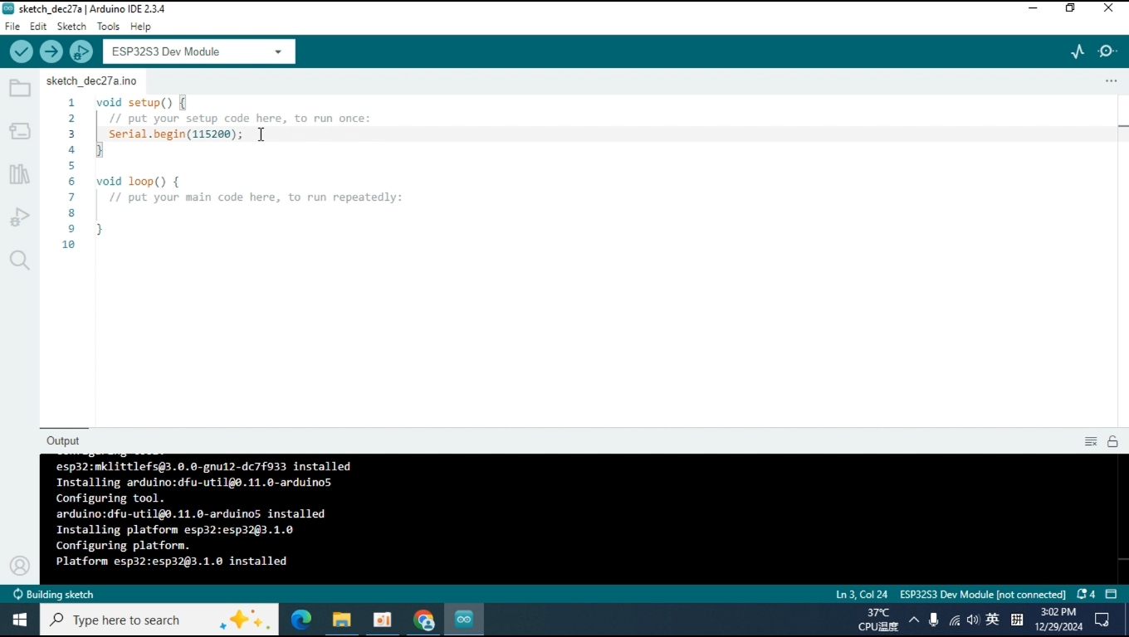1129x637 pixels.
Task: Start debugging with the Debug button
Action: click(x=81, y=51)
